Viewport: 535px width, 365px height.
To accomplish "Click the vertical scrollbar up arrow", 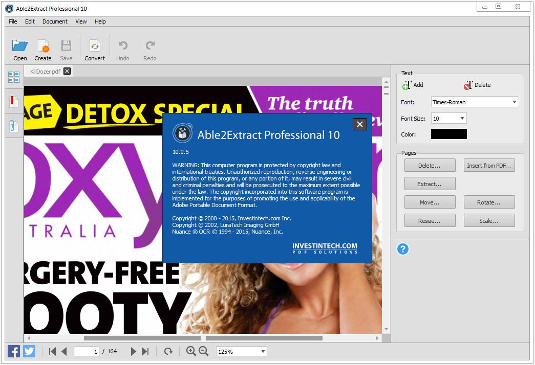I will point(386,82).
